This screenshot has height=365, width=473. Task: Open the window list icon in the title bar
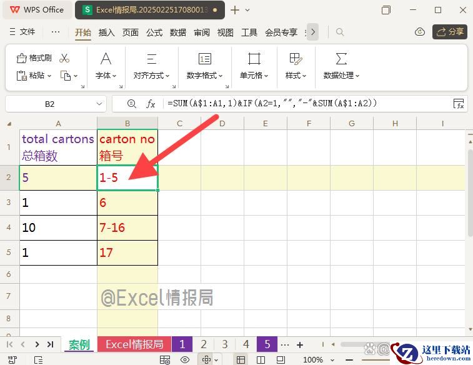tap(386, 10)
